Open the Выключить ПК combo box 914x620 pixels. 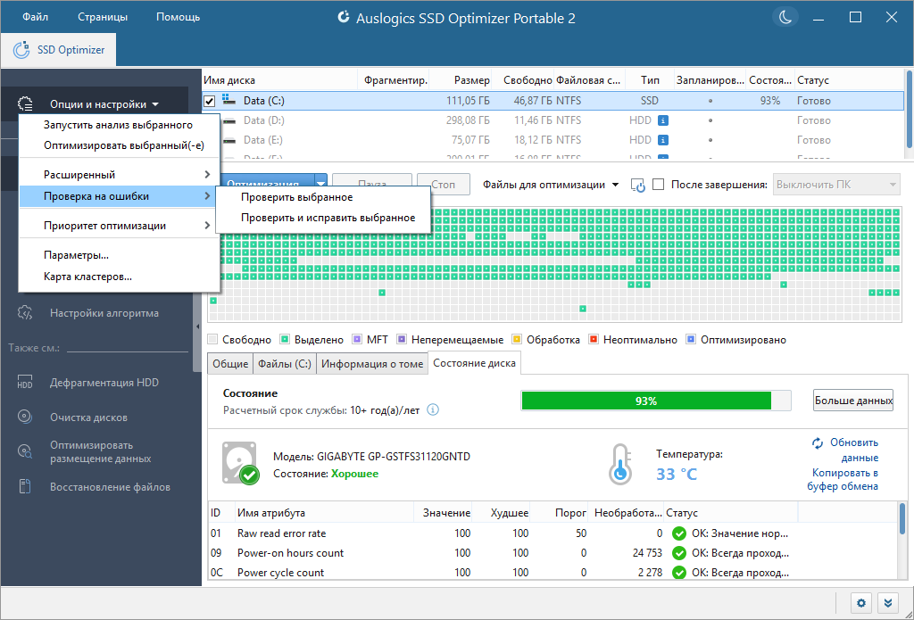836,185
